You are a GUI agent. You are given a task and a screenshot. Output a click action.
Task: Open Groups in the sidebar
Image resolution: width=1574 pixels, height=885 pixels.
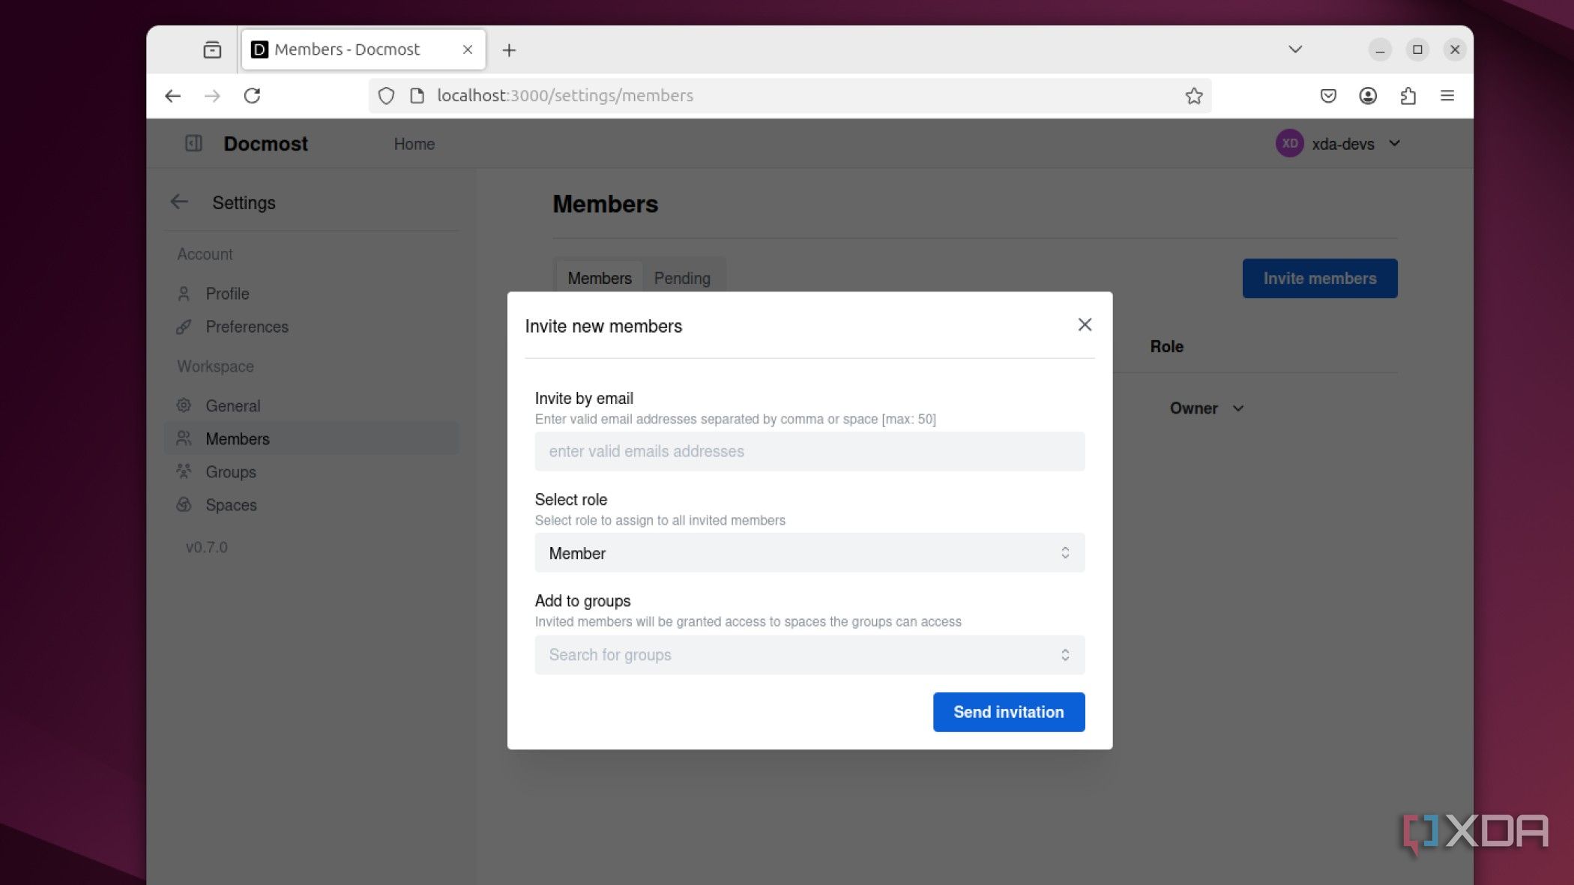click(311, 472)
